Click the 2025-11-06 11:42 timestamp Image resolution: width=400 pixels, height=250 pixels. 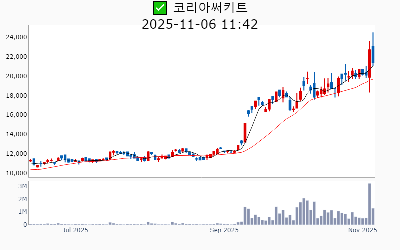tap(200, 24)
